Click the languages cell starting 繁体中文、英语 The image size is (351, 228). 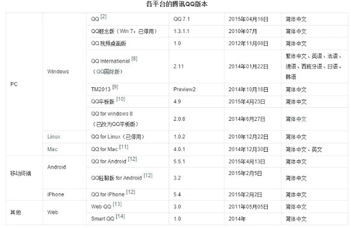point(313,67)
